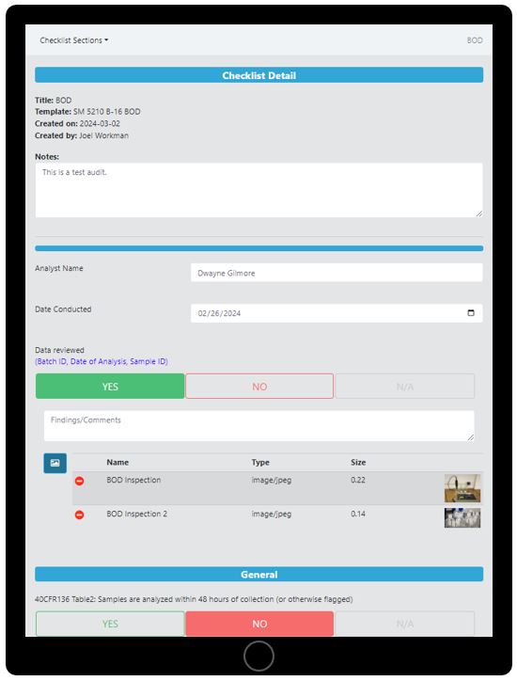The image size is (517, 681).
Task: Remove the BOD Inspection 2 attachment
Action: tap(80, 515)
